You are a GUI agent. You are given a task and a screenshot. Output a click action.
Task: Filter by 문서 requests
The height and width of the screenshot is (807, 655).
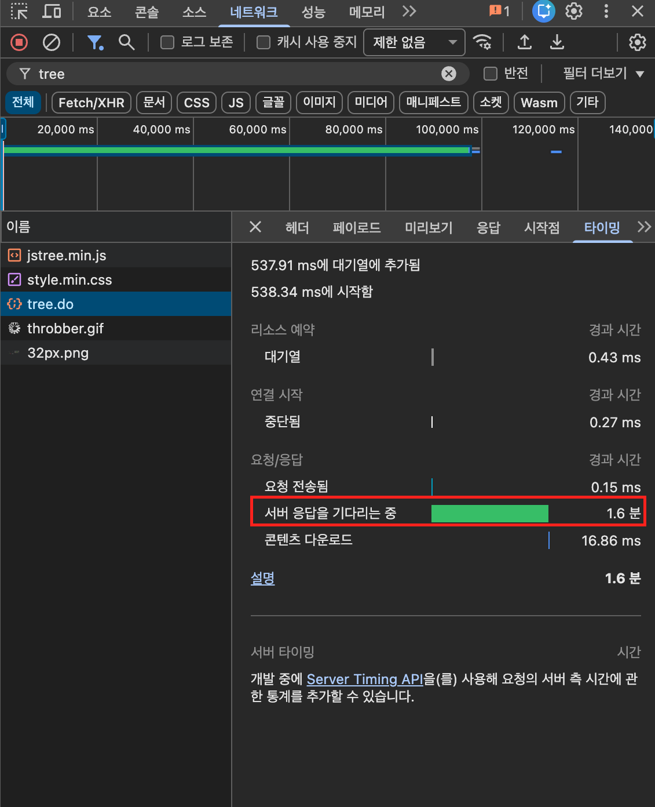pyautogui.click(x=154, y=103)
